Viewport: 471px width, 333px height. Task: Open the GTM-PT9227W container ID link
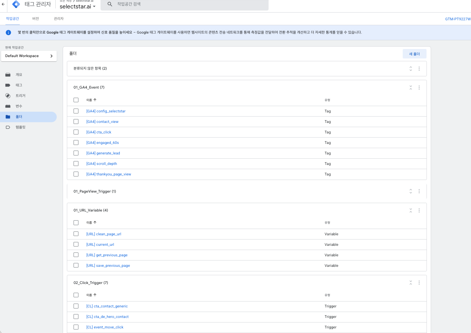(458, 19)
